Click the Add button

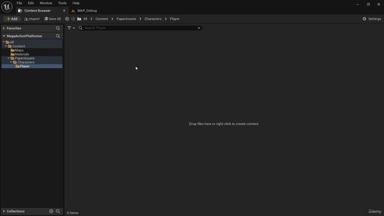[x=12, y=19]
